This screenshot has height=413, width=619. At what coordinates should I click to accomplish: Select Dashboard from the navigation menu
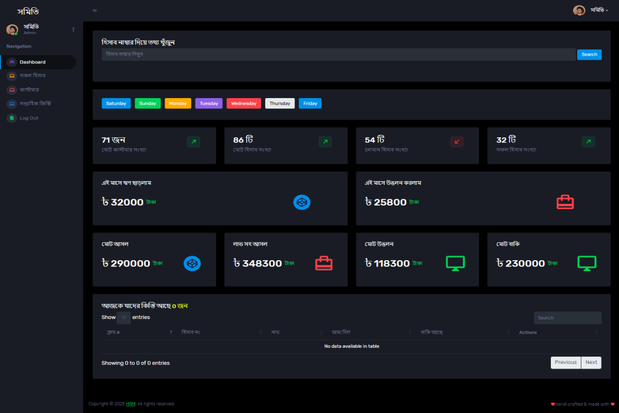click(x=32, y=62)
